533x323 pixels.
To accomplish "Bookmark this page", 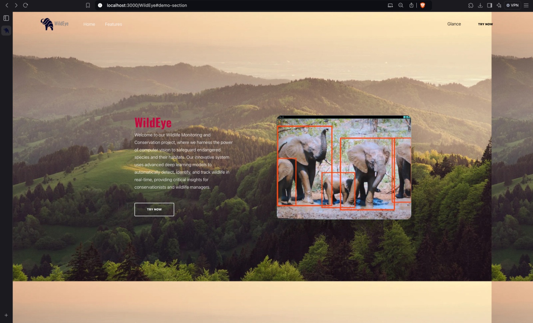I will (x=88, y=5).
